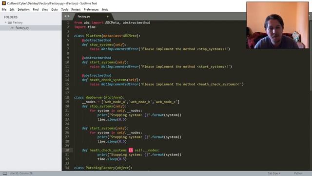Open the Tools menu

click(64, 10)
